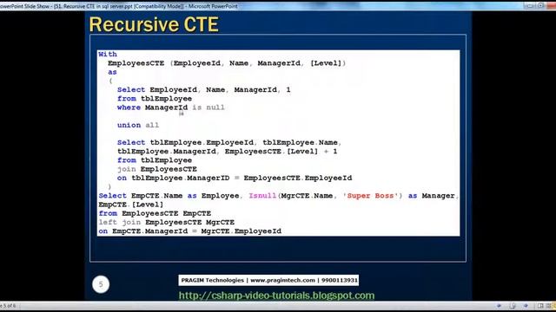
Task: Click the PRAGIM Technologies footer text
Action: 268,280
